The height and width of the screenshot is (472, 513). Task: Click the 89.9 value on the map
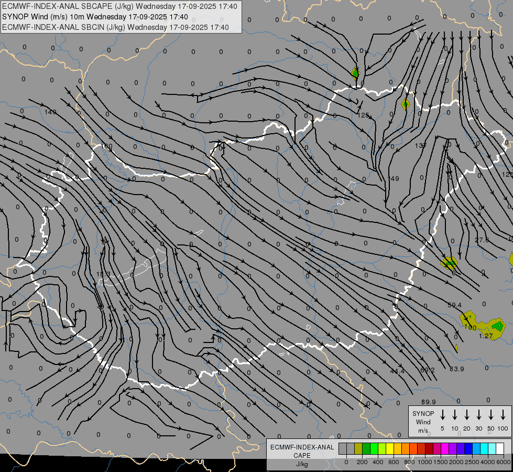coord(429,402)
